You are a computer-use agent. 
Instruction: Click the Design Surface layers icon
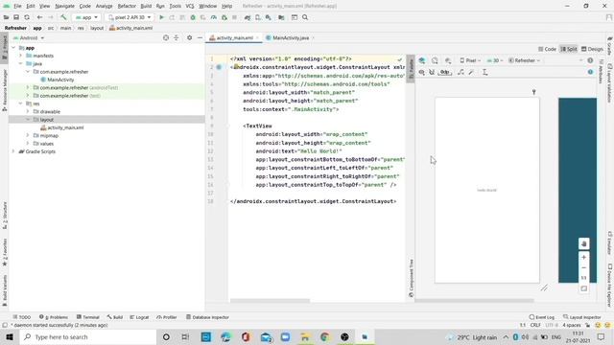tap(422, 60)
